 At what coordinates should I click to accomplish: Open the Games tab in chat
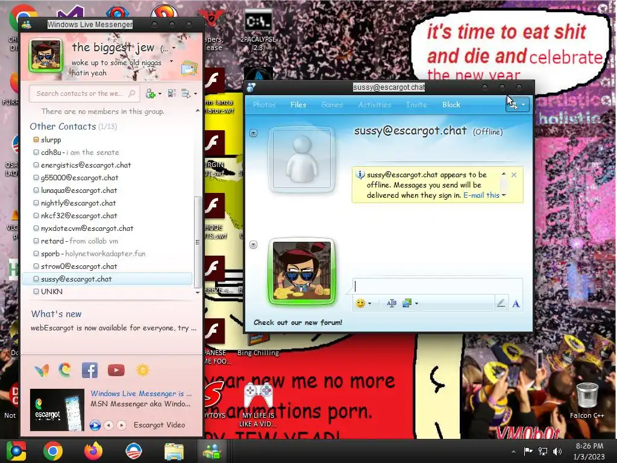point(332,105)
